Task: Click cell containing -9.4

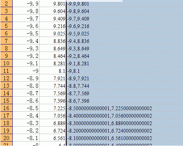Action: click(x=26, y=41)
